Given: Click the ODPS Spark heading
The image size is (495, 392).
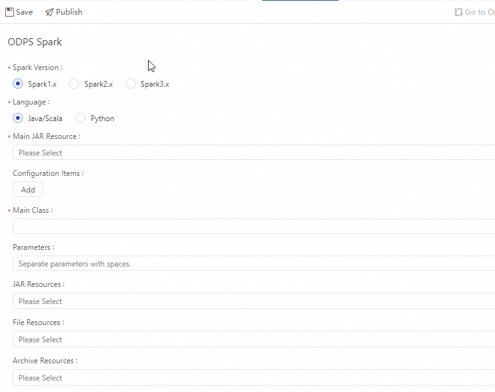Looking at the screenshot, I should [x=34, y=42].
